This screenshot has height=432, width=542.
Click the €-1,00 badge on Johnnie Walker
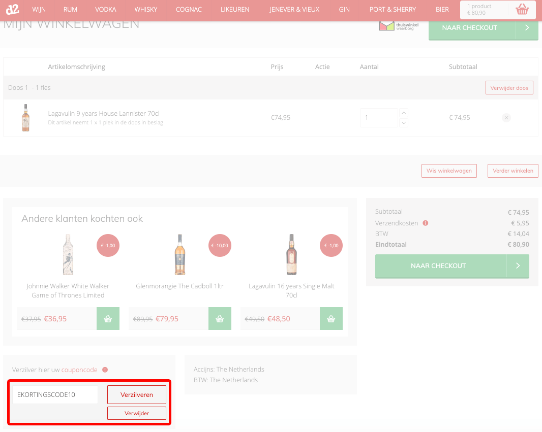click(x=108, y=245)
